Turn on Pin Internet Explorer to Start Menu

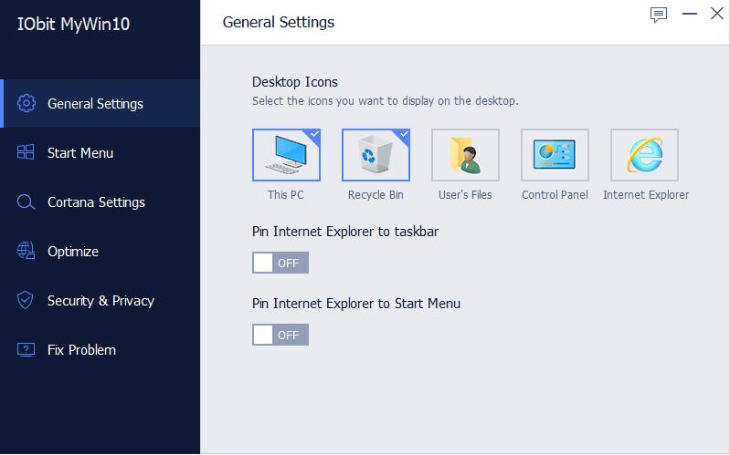coord(280,335)
